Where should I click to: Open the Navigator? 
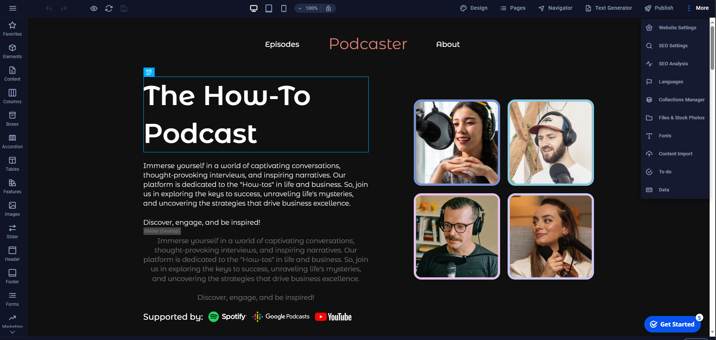coord(555,8)
